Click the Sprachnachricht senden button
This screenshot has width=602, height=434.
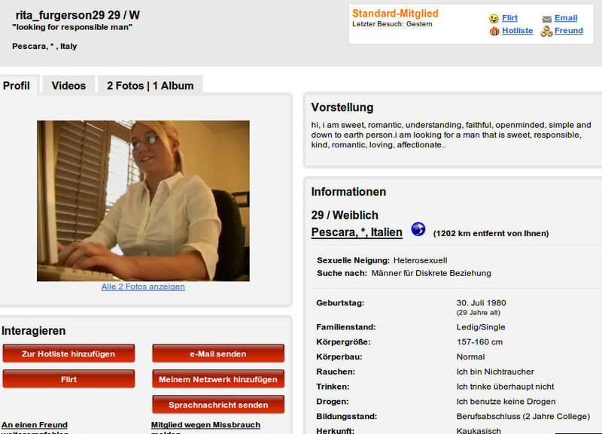pos(218,405)
